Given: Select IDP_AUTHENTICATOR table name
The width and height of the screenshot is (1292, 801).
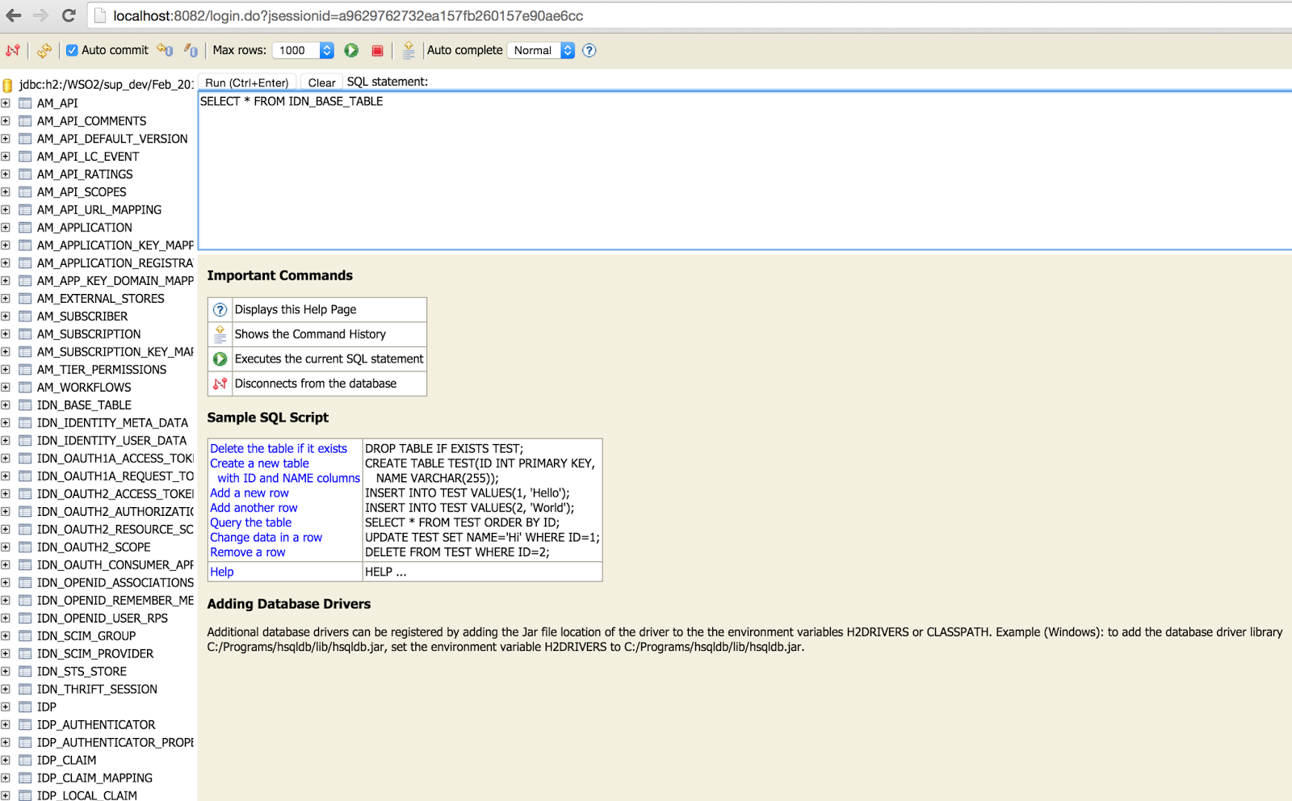Looking at the screenshot, I should (96, 725).
